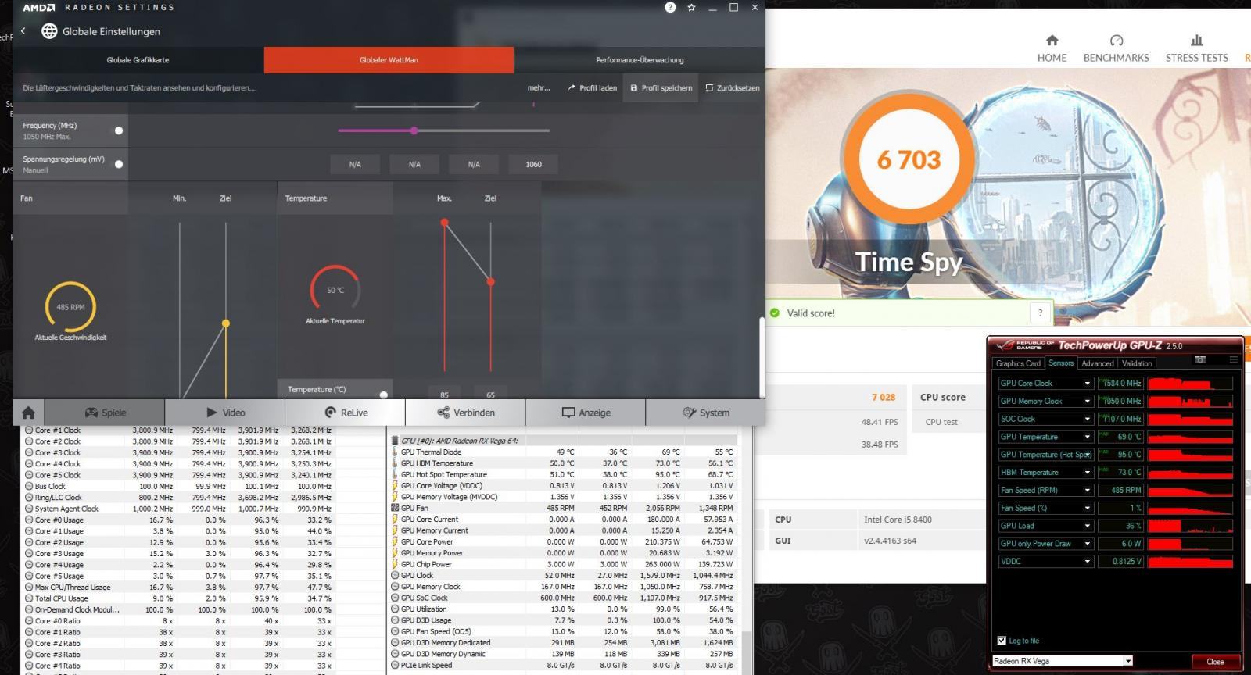Image resolution: width=1251 pixels, height=675 pixels.
Task: Click the question mark beside Valid score
Action: 1040,312
